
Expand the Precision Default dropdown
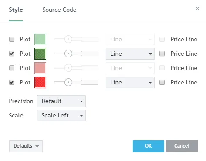(x=61, y=101)
